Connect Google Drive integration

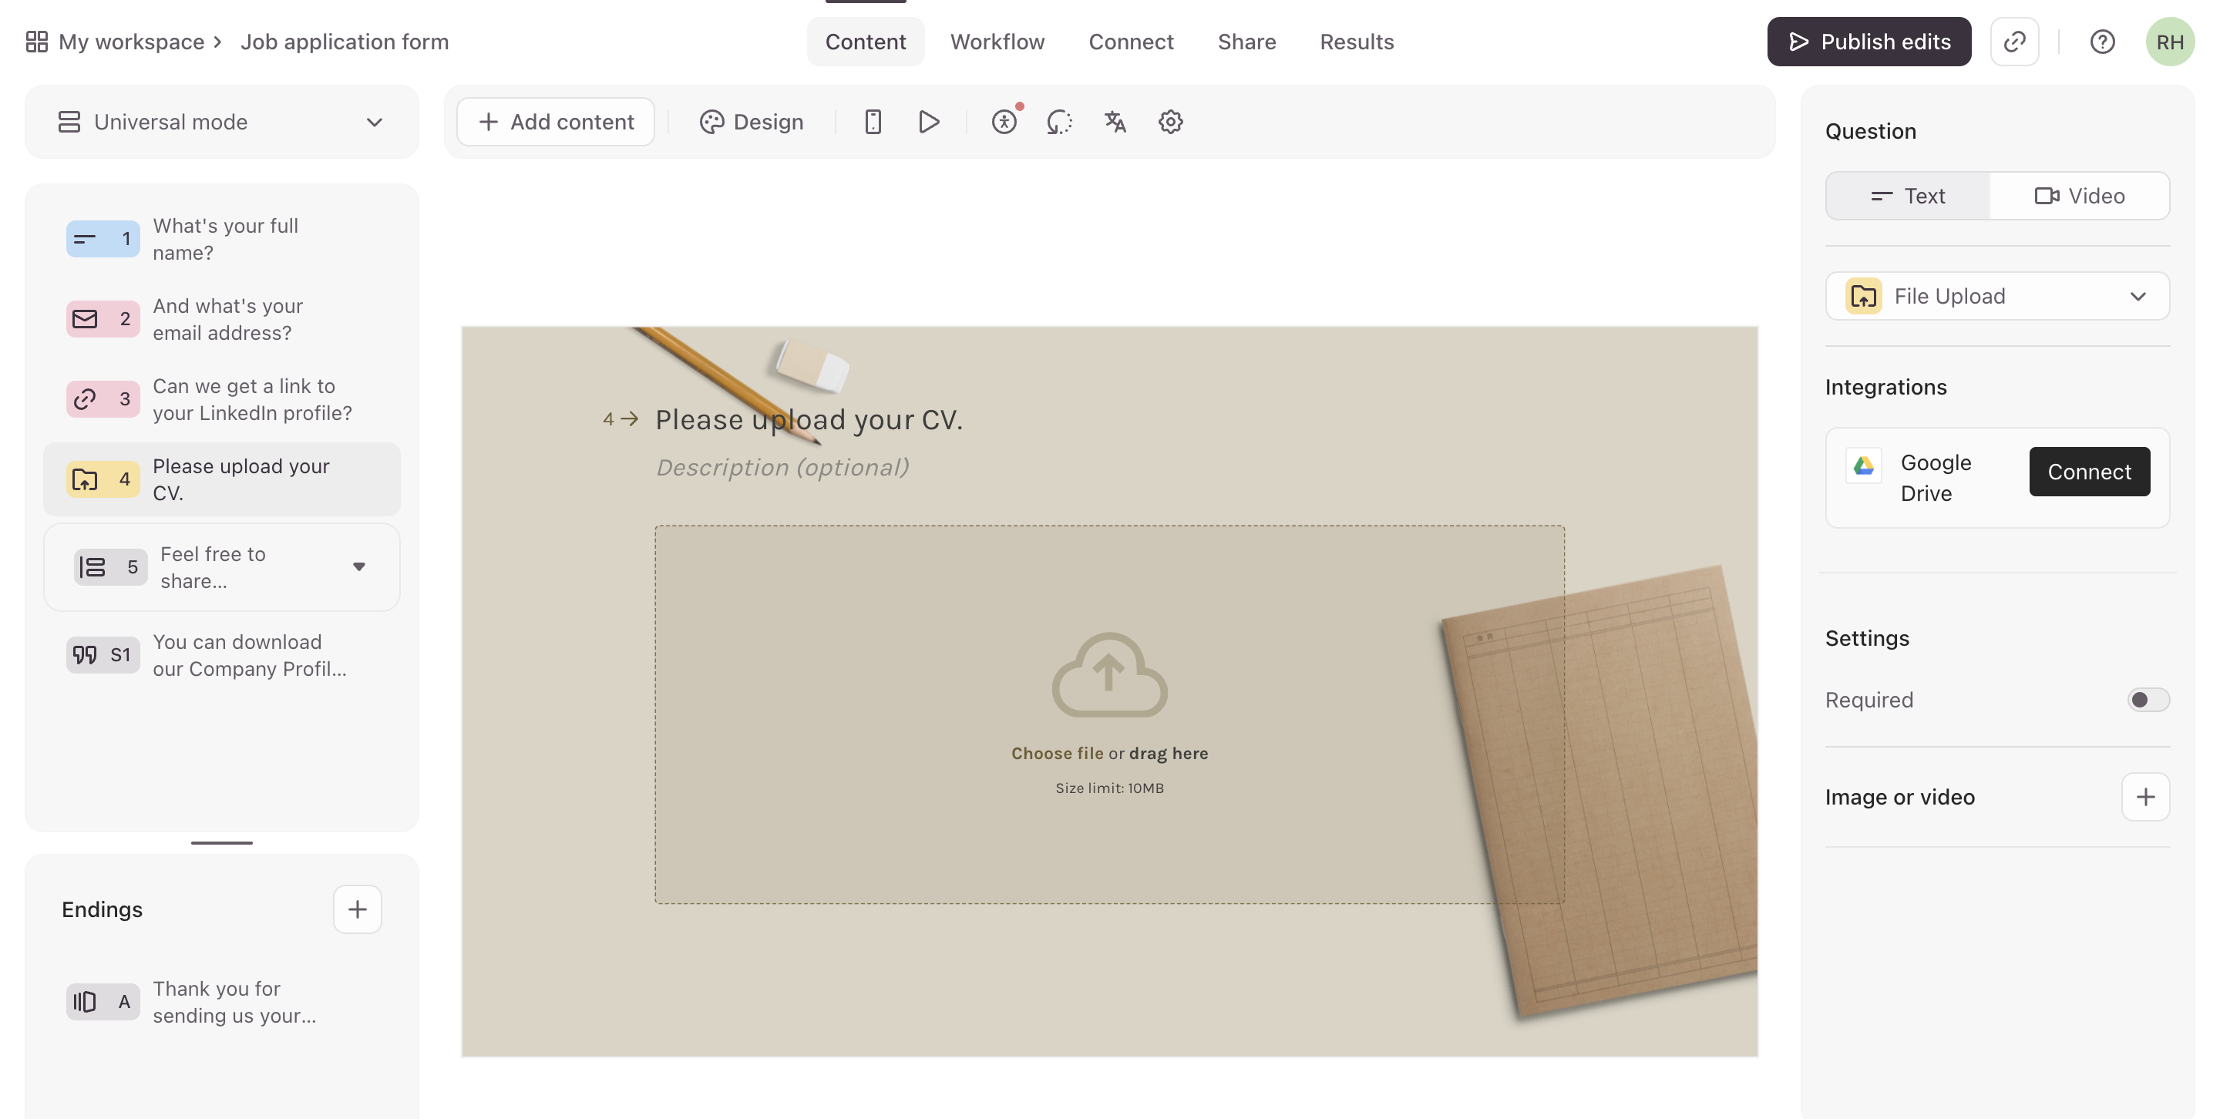(x=2089, y=471)
